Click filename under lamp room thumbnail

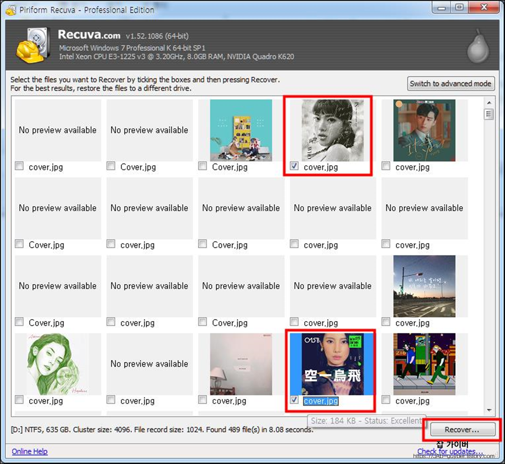click(x=229, y=401)
